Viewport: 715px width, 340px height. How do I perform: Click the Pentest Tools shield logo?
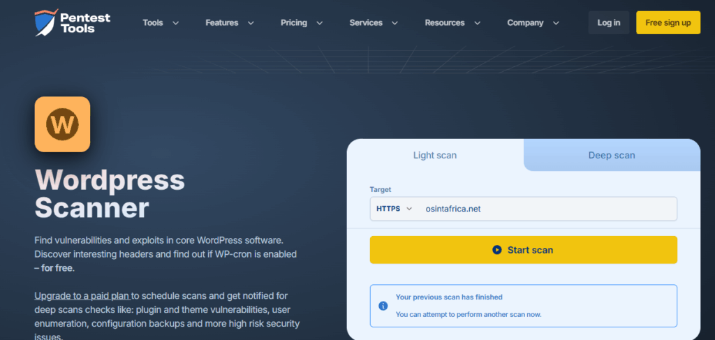45,22
